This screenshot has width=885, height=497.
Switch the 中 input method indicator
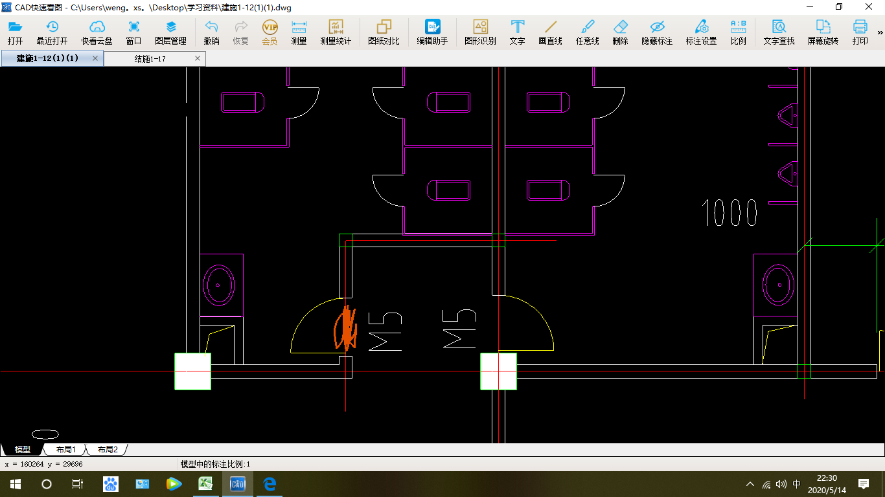(x=797, y=483)
